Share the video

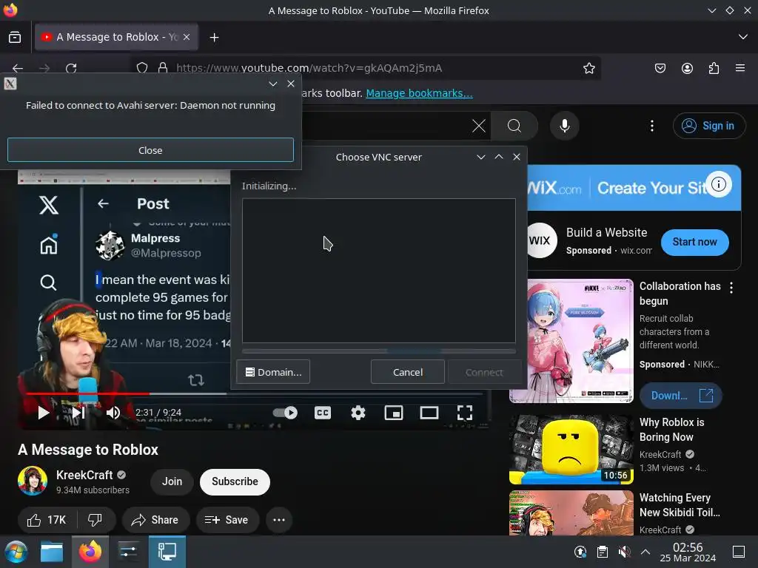point(155,520)
